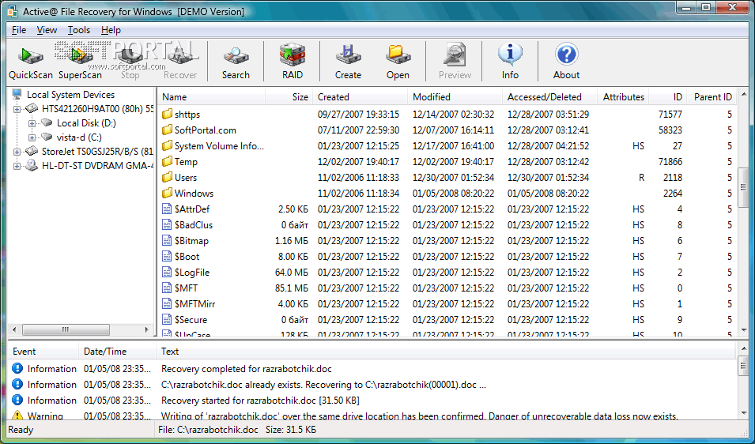
Task: Click the Temp folder icon
Action: [167, 162]
